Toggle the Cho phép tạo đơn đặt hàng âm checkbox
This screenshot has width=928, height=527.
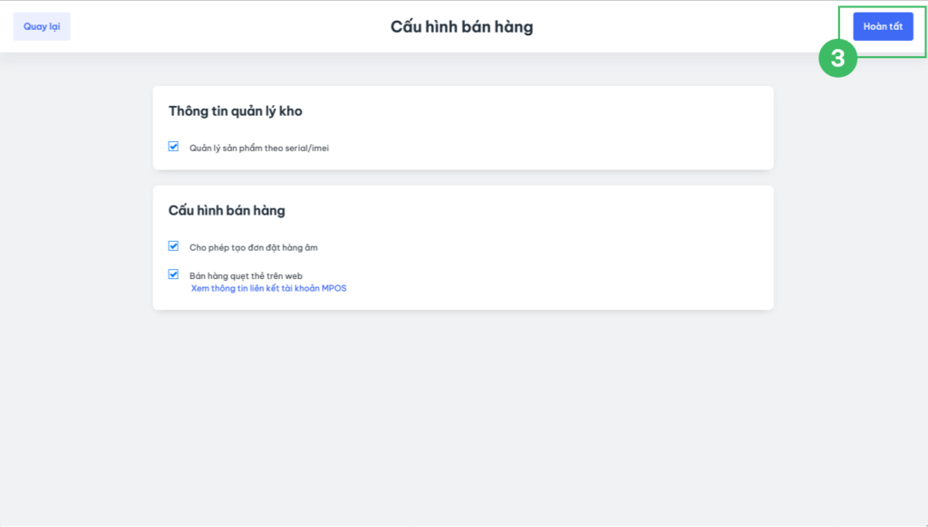tap(173, 246)
